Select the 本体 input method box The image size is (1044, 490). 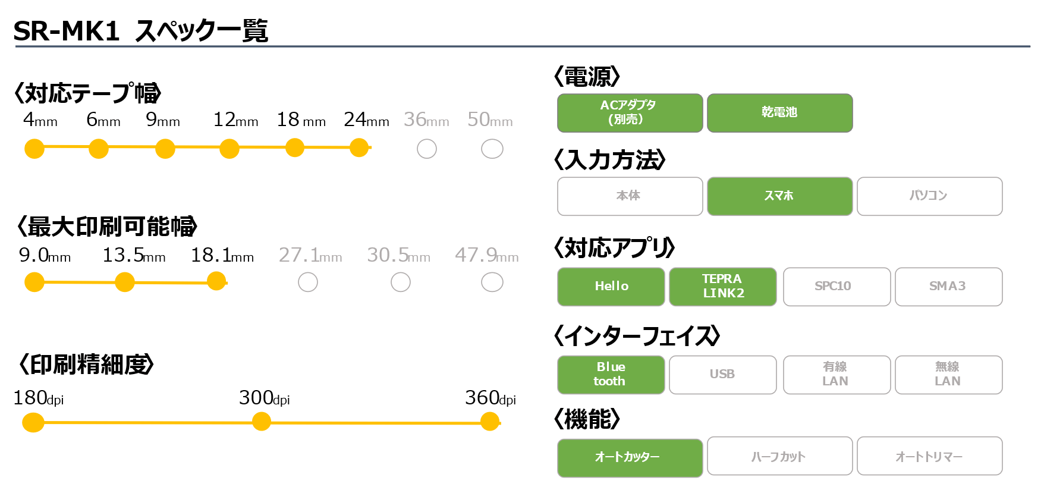(630, 196)
